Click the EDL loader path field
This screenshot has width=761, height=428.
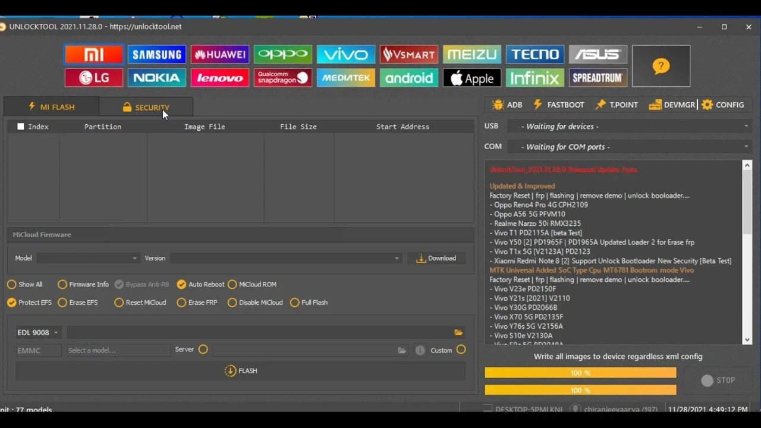[x=260, y=332]
